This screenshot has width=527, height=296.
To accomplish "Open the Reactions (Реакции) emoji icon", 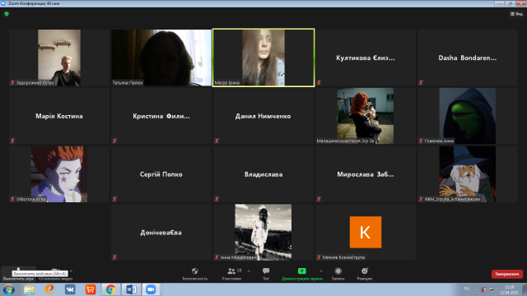I will tap(365, 274).
